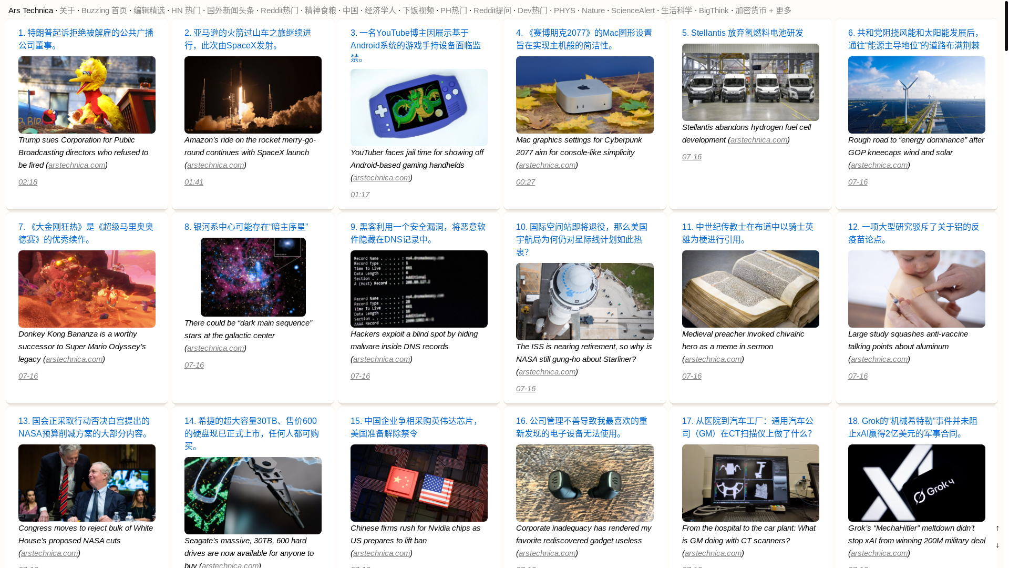Open the DNS records terminal thumbnail
Viewport: 1009px width, 568px height.
coord(419,289)
